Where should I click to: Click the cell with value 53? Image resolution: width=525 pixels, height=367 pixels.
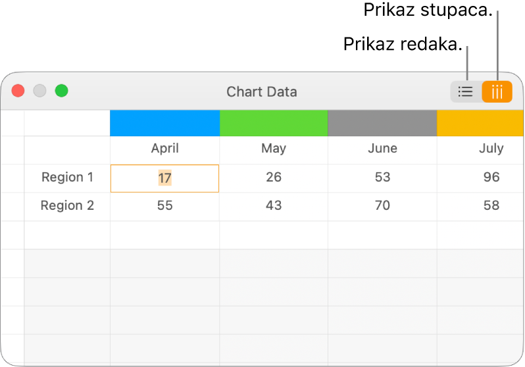[x=382, y=178]
